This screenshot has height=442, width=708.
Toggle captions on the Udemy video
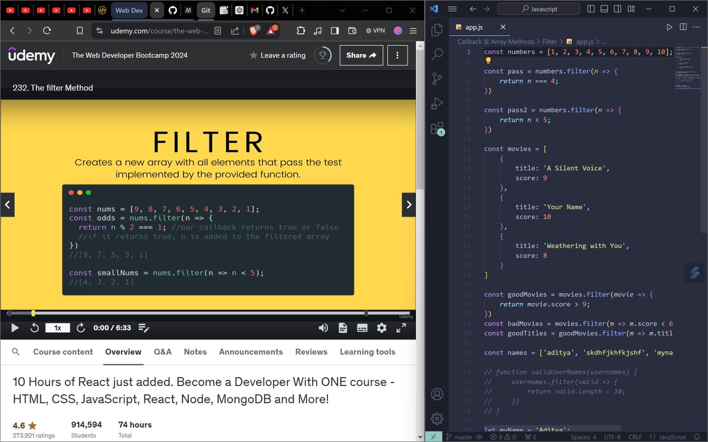point(362,328)
